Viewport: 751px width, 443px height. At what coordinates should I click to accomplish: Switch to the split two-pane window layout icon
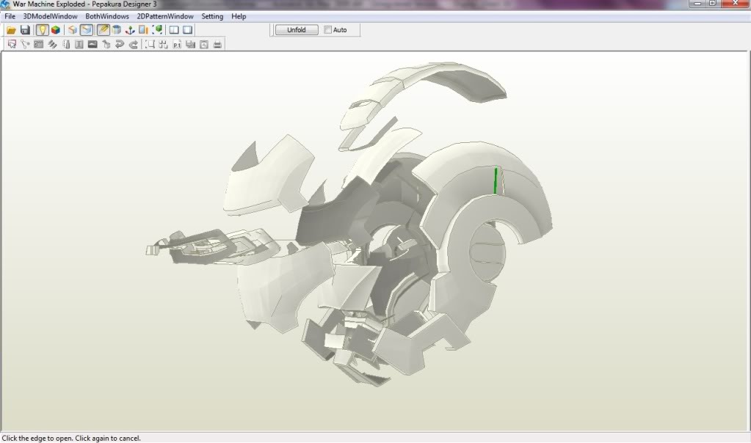174,30
